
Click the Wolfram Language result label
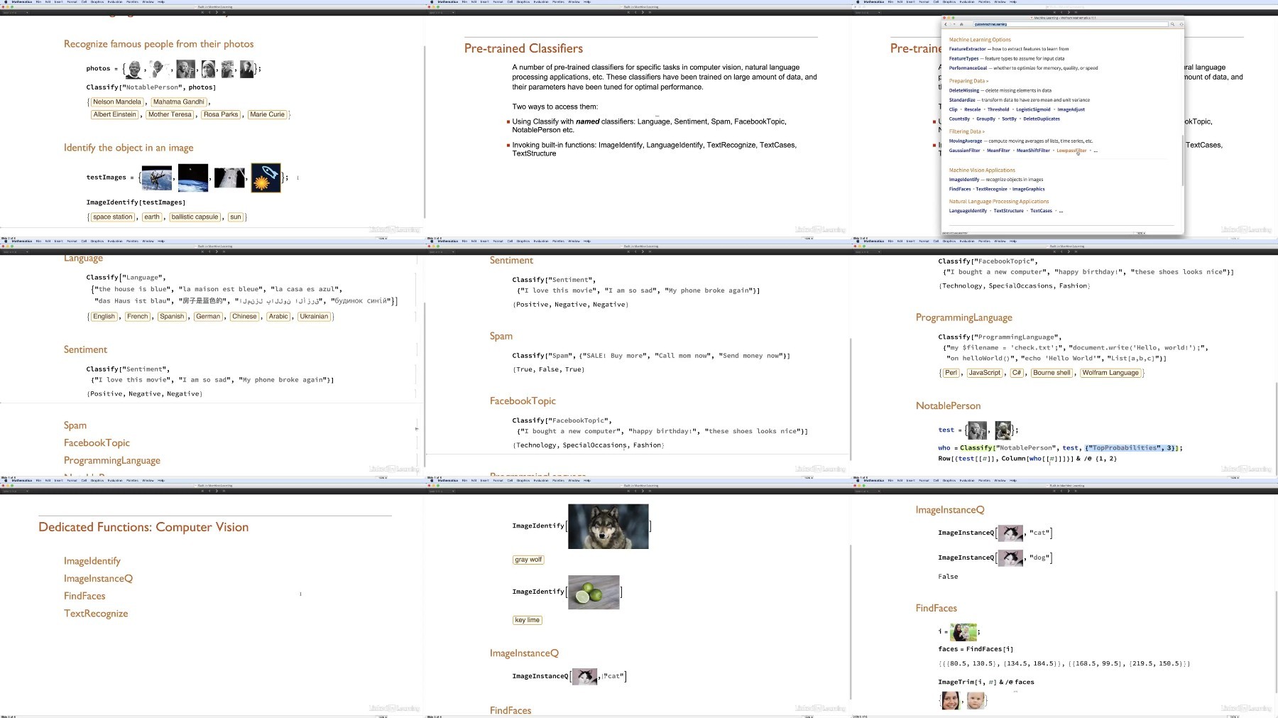[x=1110, y=373]
